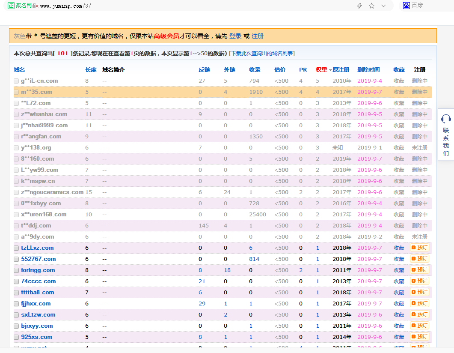454x353 pixels.
Task: Click the 预订 button for forfrigg.com
Action: click(419, 270)
